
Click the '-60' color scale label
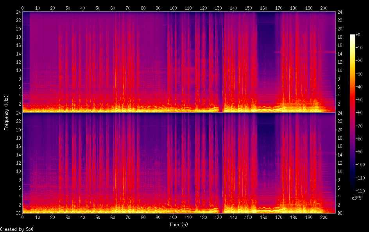coord(359,113)
